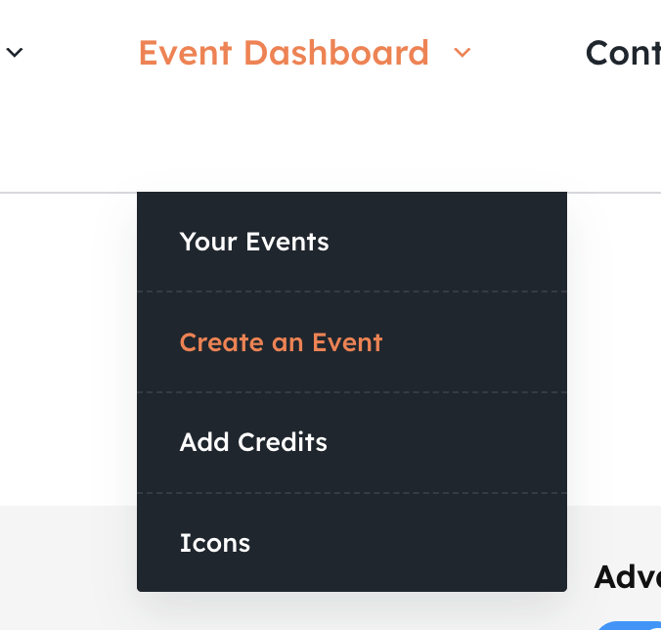
Task: Select Create an Event from the dropdown
Action: (281, 342)
